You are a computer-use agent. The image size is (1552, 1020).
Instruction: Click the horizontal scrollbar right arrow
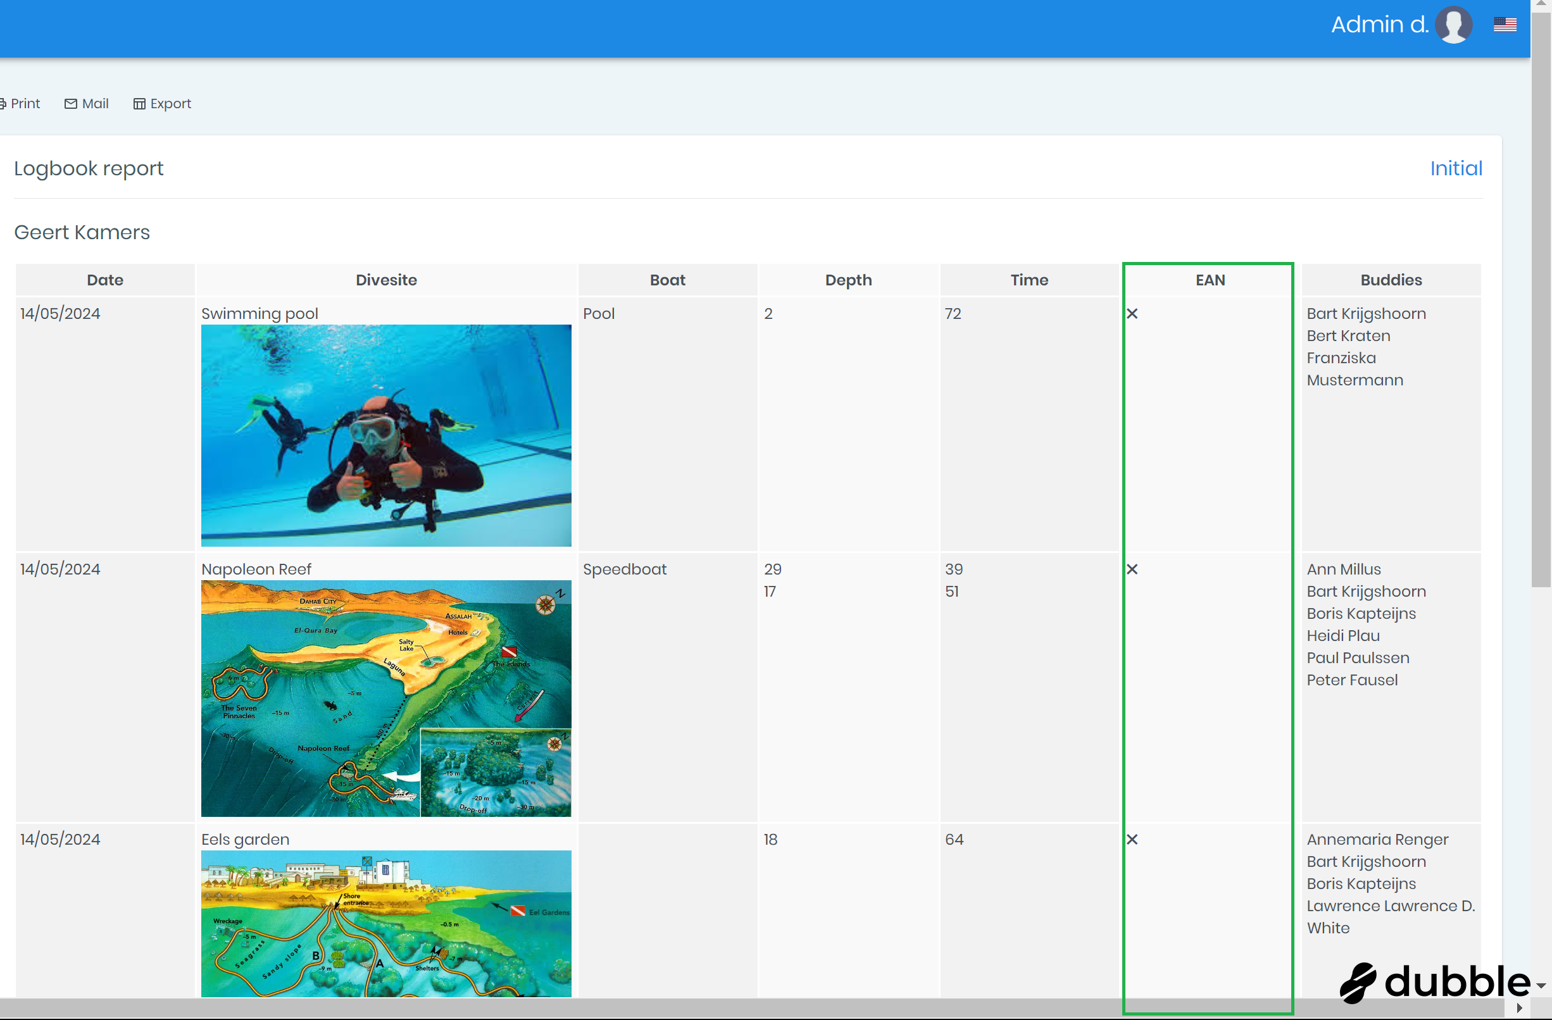[1519, 1007]
